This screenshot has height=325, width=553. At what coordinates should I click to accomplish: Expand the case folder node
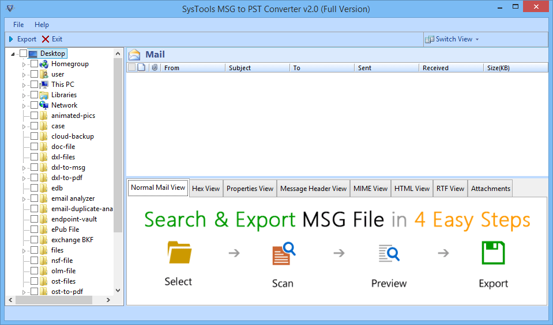24,127
